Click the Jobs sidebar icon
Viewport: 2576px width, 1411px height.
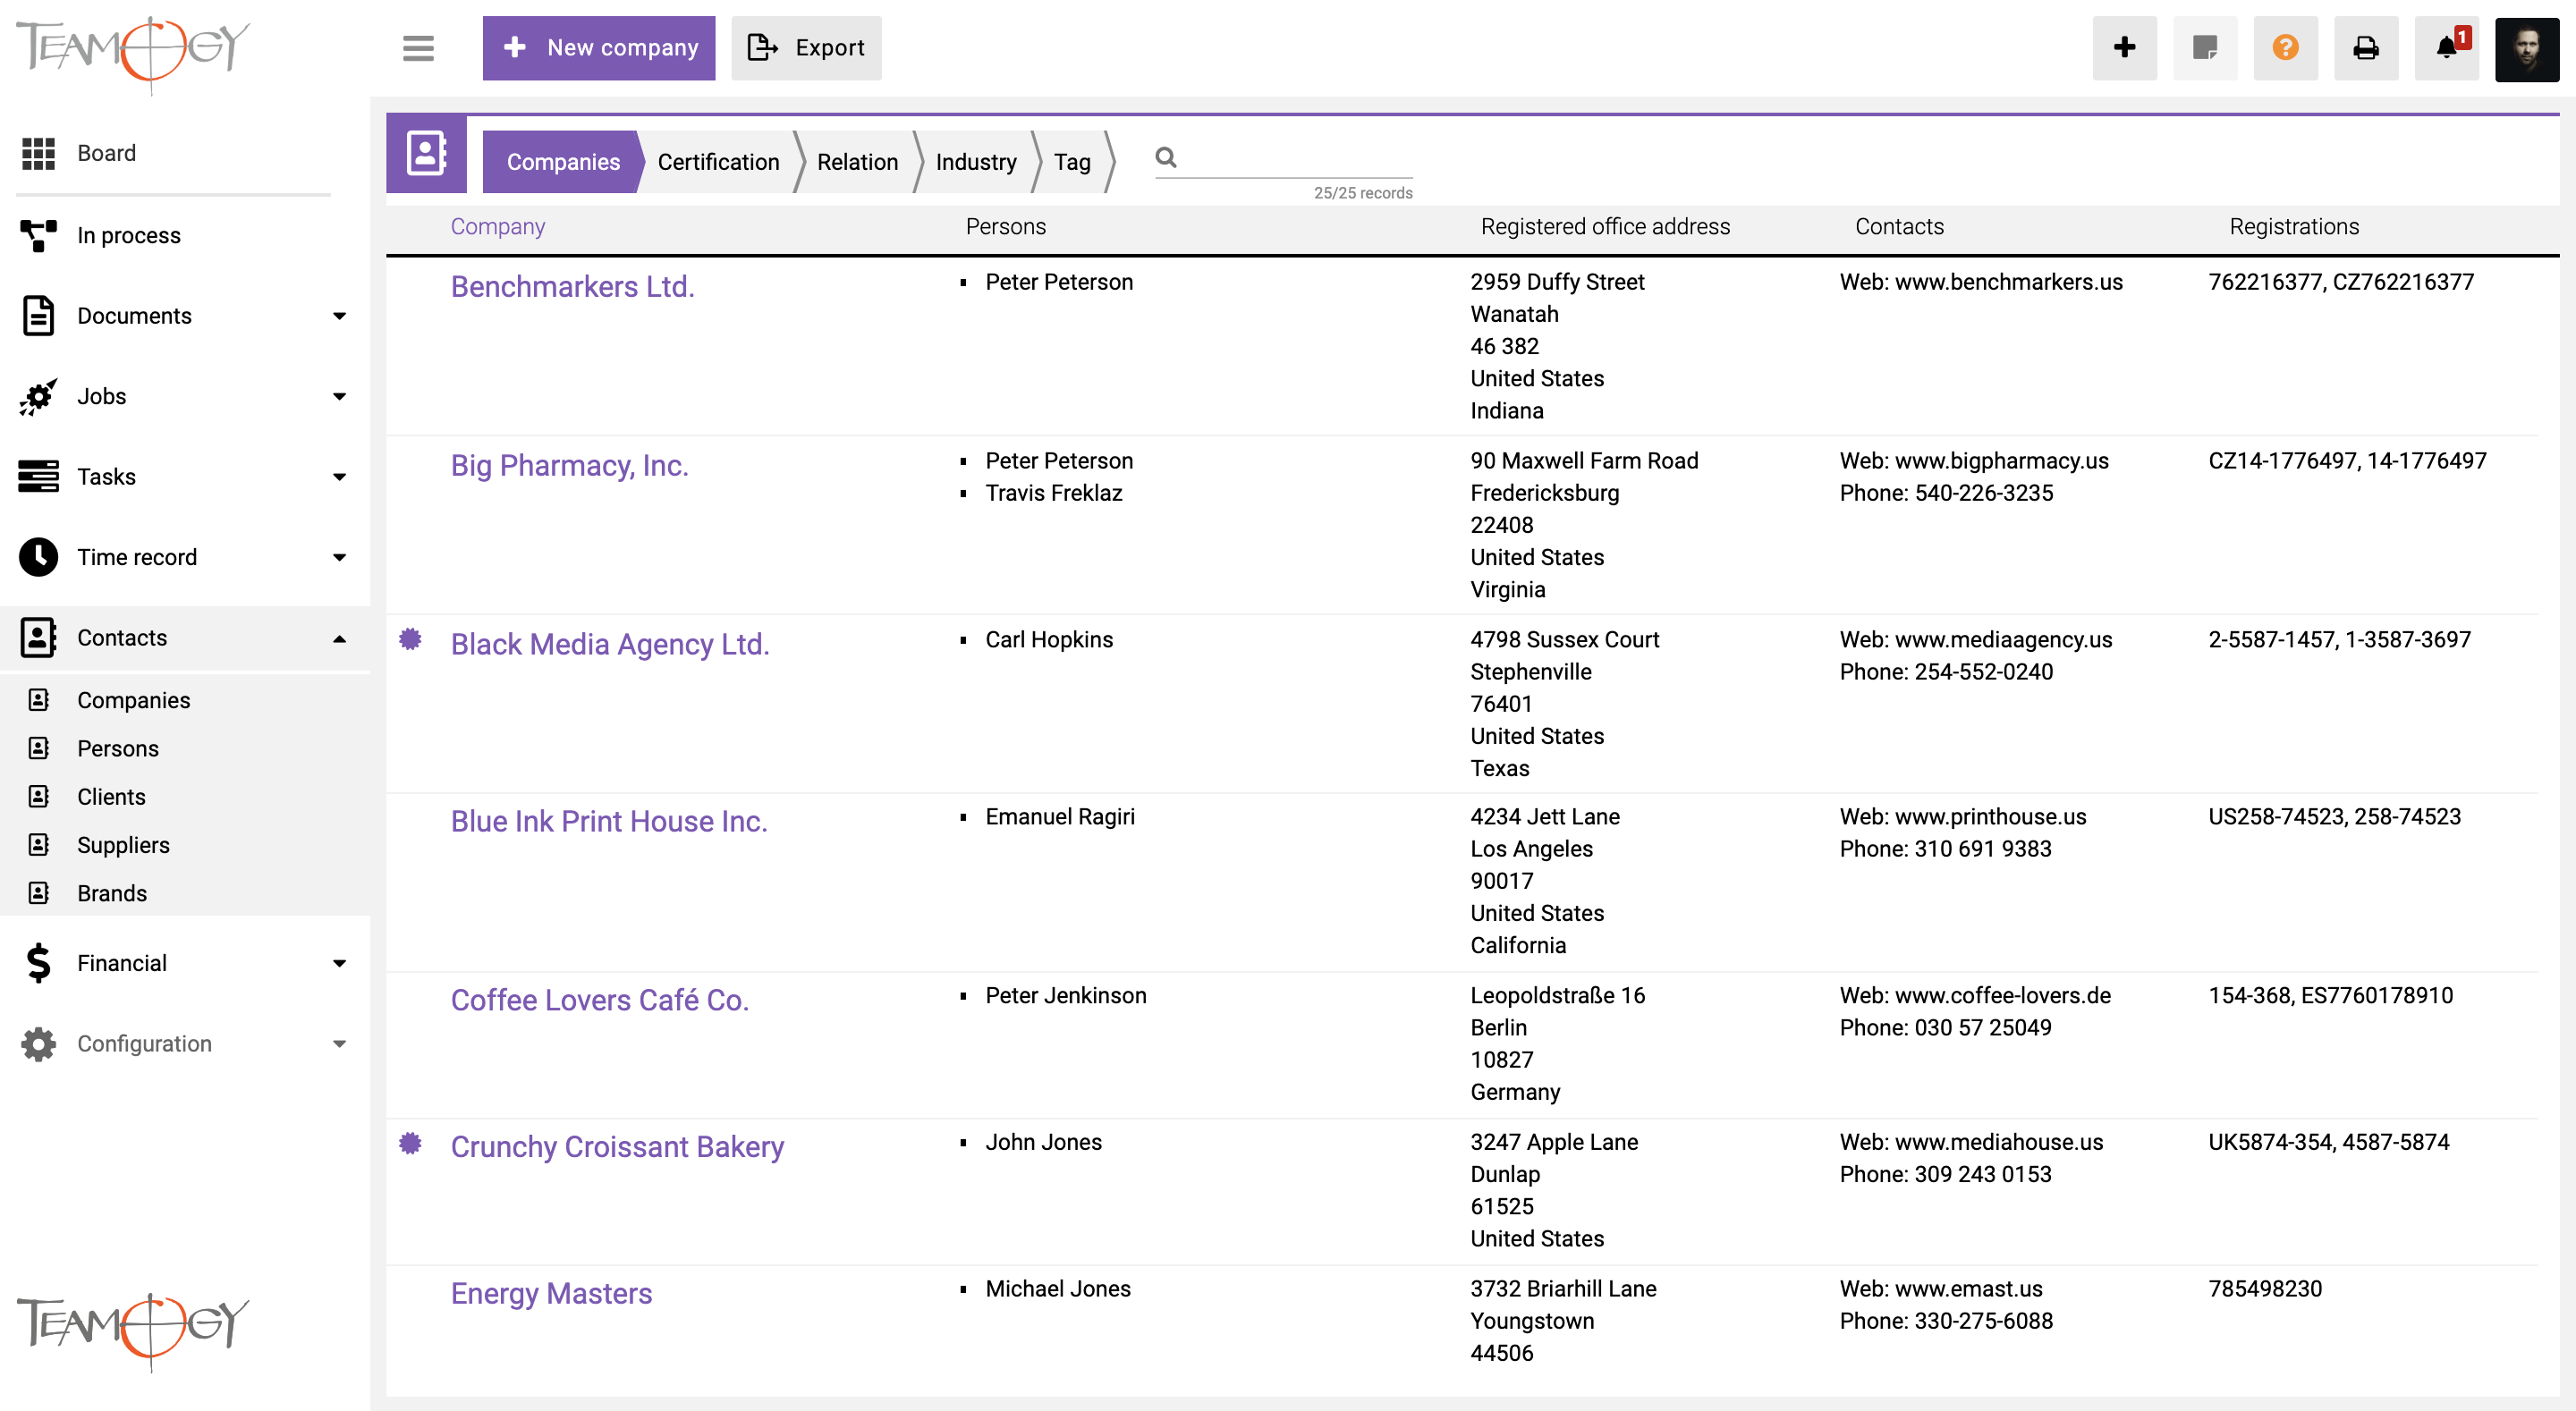pyautogui.click(x=38, y=396)
